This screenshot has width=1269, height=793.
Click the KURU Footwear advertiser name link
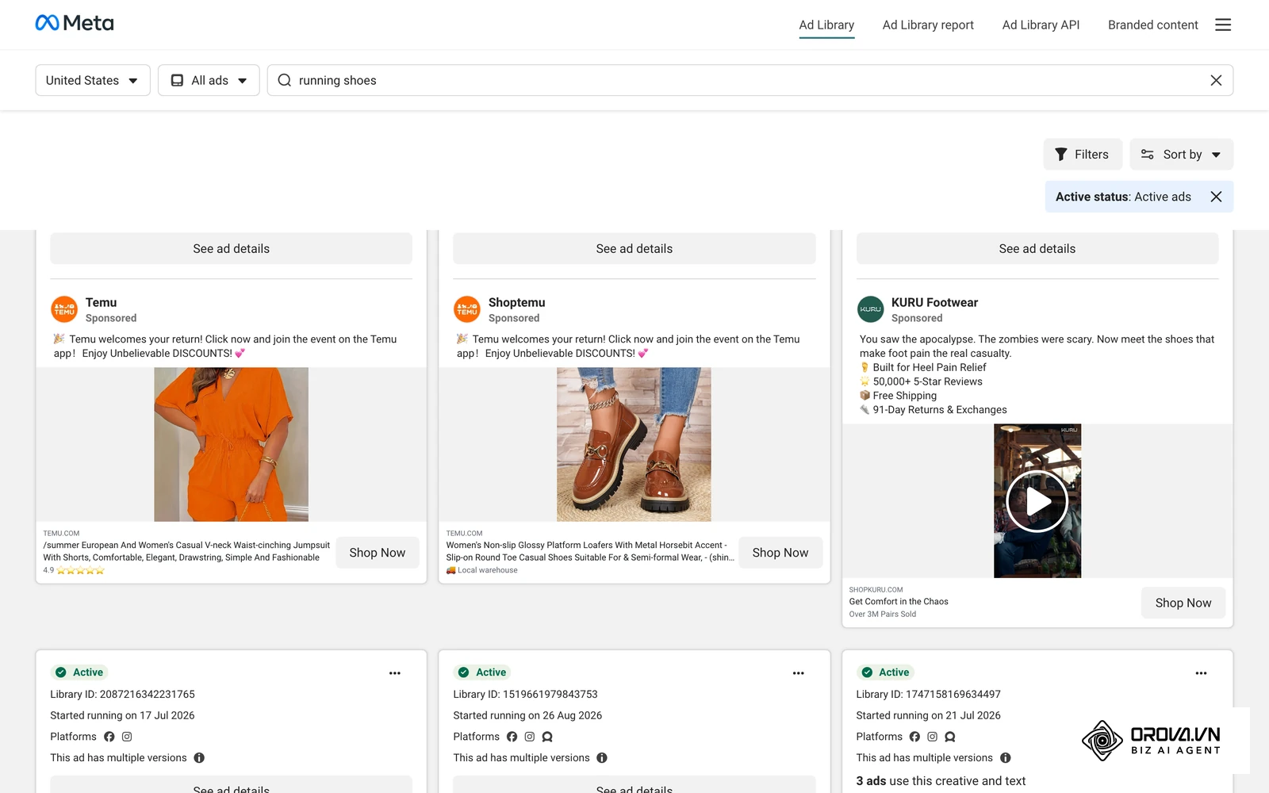934,302
